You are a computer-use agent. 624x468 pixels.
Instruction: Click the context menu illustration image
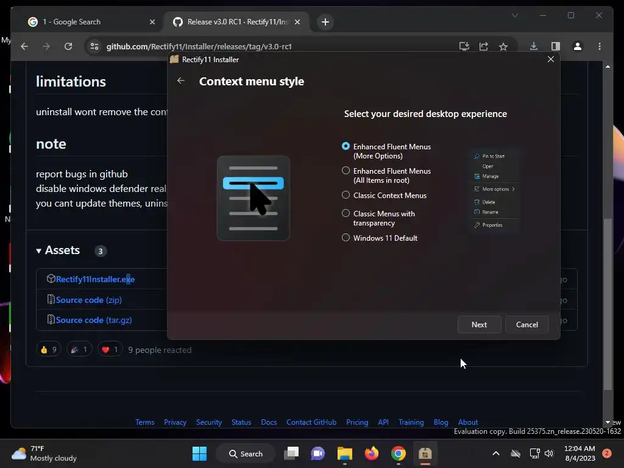(x=253, y=198)
